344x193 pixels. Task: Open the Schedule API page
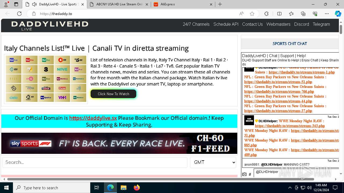226,24
